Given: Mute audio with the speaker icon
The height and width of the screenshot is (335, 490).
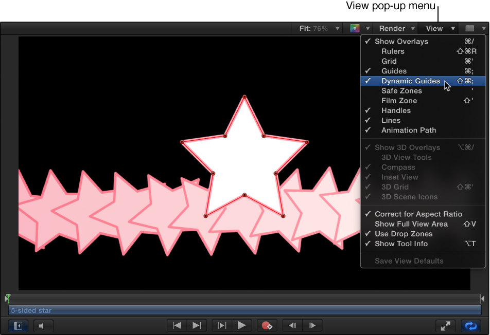Looking at the screenshot, I should (43, 325).
